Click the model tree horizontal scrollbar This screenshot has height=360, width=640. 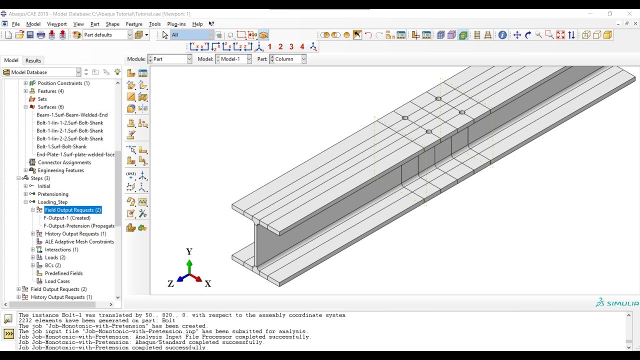click(x=51, y=304)
